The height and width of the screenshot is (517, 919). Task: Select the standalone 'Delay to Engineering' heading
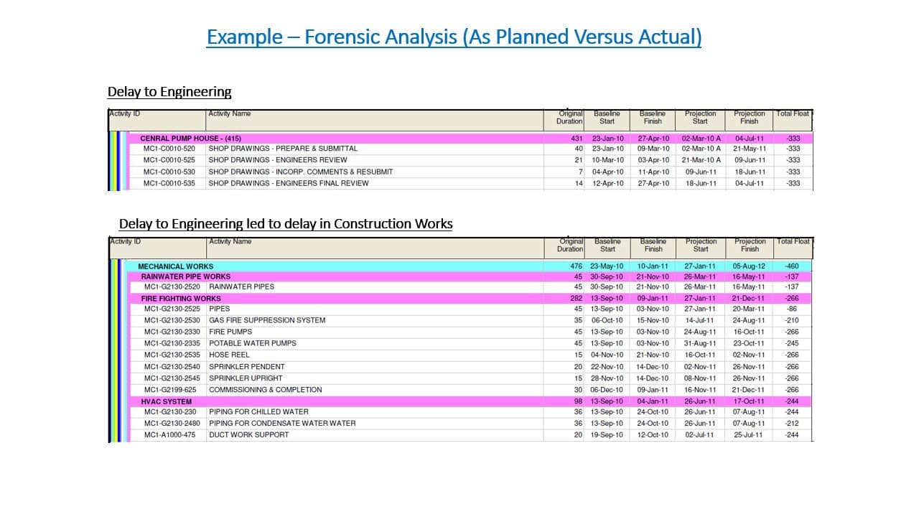click(x=169, y=92)
